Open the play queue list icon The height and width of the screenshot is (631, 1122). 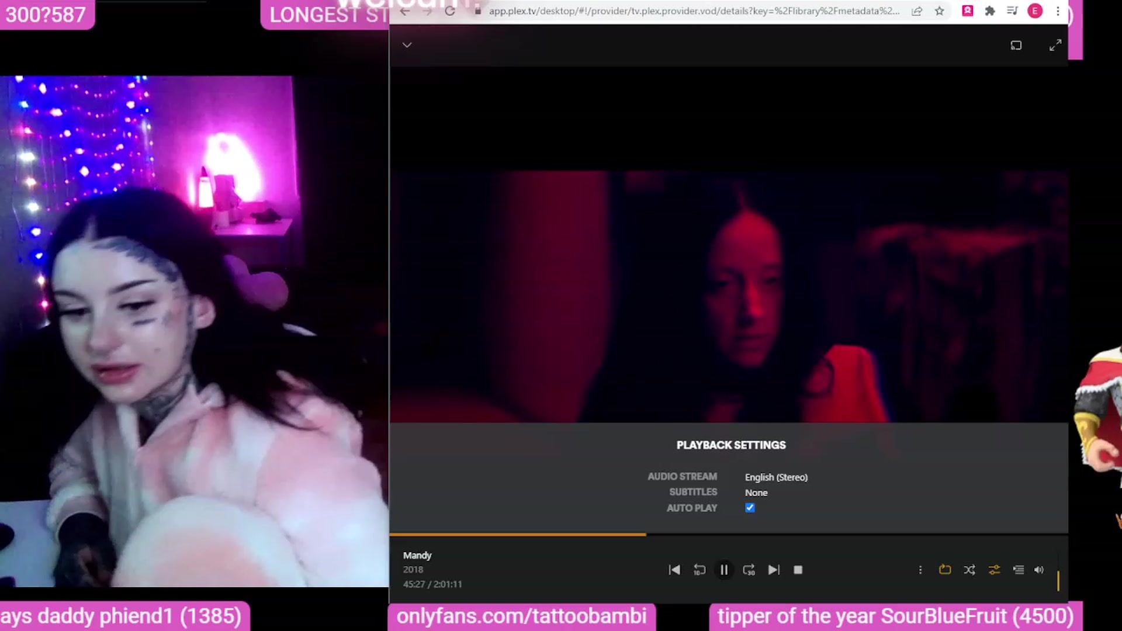pos(1019,570)
